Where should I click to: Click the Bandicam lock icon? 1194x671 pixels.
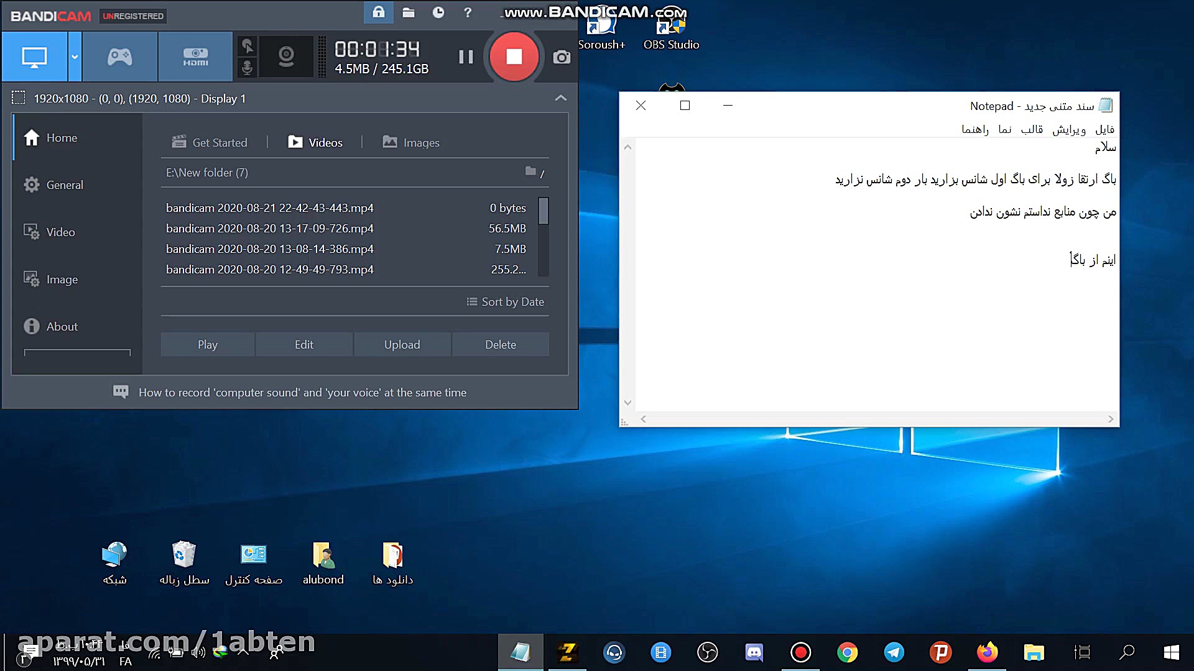click(x=378, y=12)
